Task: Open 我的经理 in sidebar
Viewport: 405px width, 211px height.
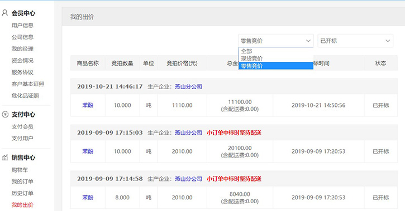Action: pyautogui.click(x=22, y=49)
